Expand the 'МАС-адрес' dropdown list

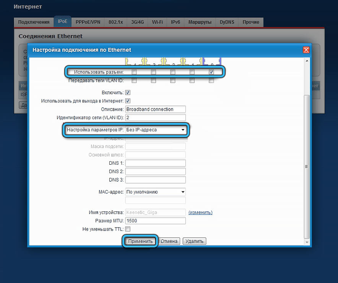(x=155, y=192)
